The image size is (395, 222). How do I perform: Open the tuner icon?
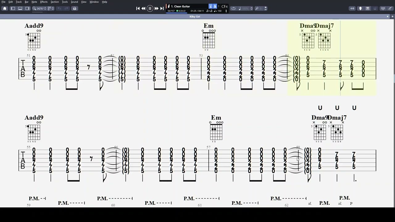pos(383,8)
